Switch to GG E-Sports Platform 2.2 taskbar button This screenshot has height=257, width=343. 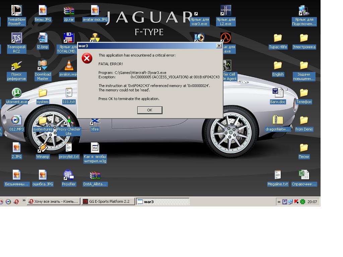point(108,201)
